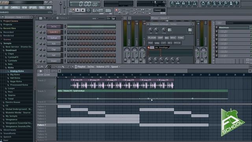
Task: Click the magnifier icon in top toolbar
Action: click(x=226, y=3)
